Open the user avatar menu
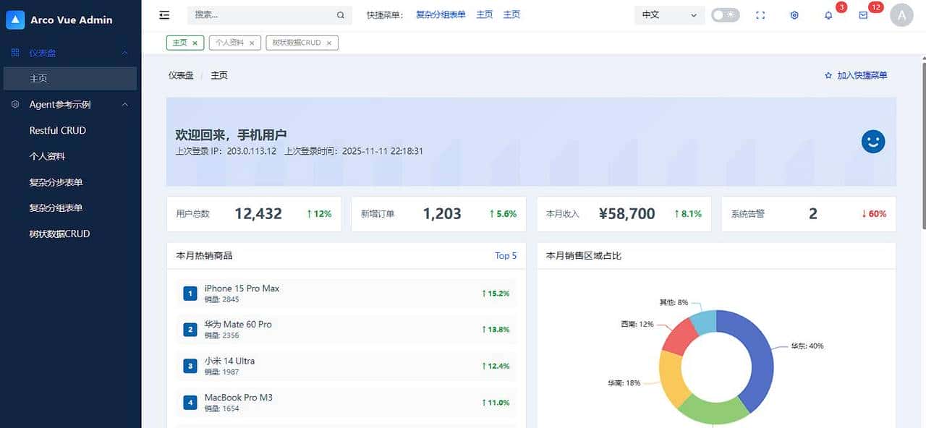Screen dimensions: 926x428 coord(901,14)
